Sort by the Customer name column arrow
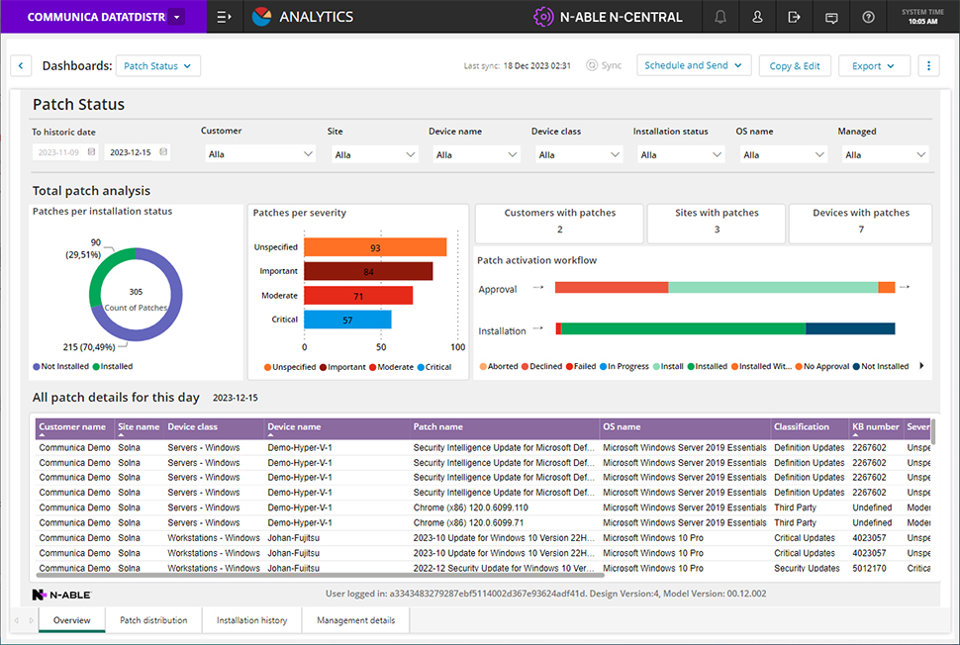Viewport: 960px width, 645px height. (42, 435)
